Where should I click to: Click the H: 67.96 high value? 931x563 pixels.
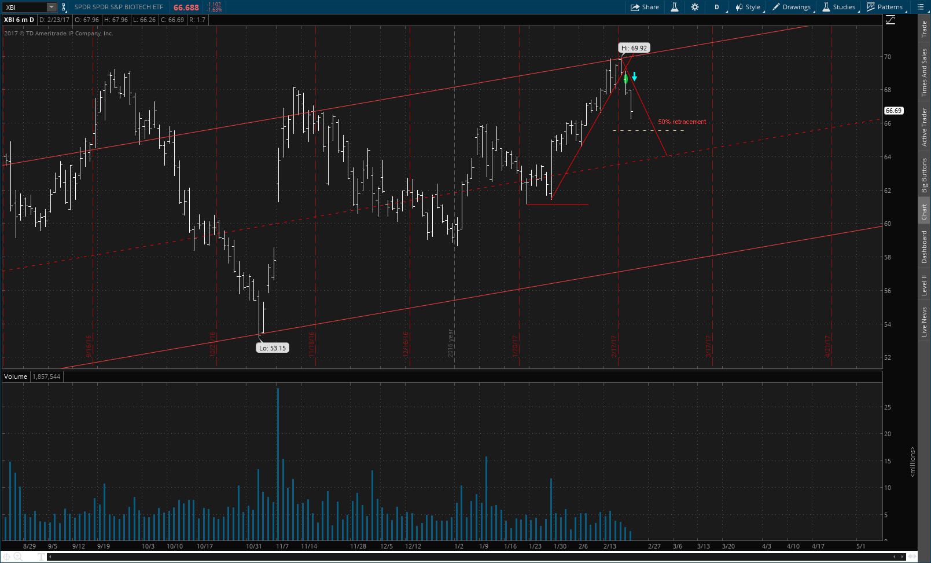pos(116,20)
